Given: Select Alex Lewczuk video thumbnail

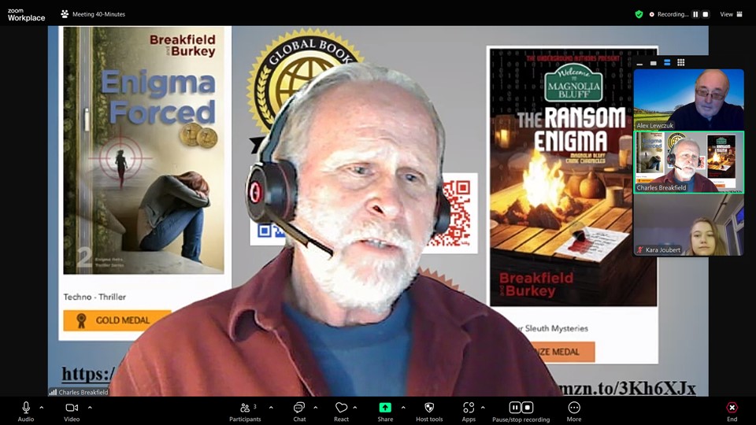Looking at the screenshot, I should pos(688,100).
